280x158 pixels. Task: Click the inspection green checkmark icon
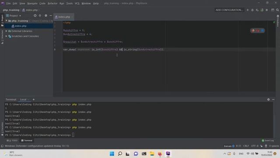click(x=274, y=22)
